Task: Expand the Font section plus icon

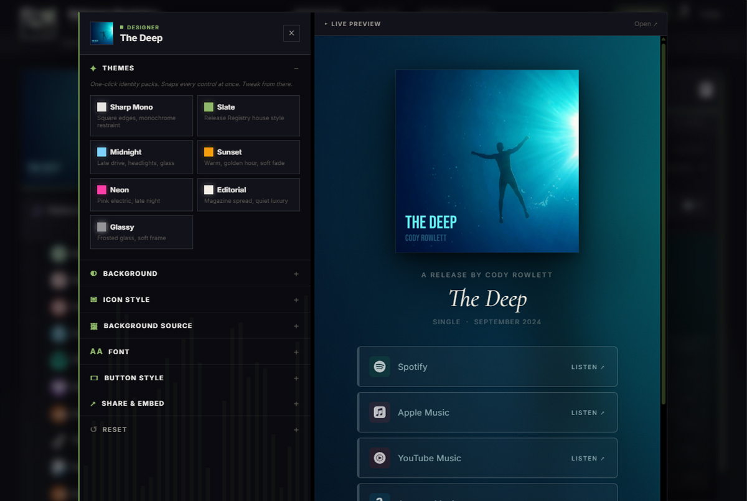Action: coord(296,352)
